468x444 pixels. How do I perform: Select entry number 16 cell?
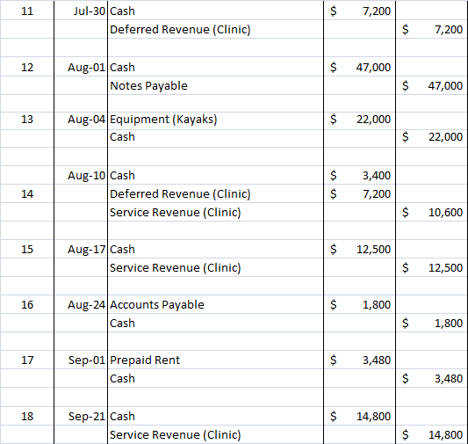[x=27, y=304]
